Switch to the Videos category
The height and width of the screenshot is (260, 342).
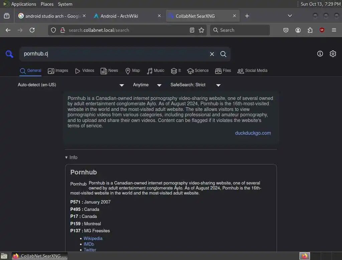pyautogui.click(x=84, y=71)
